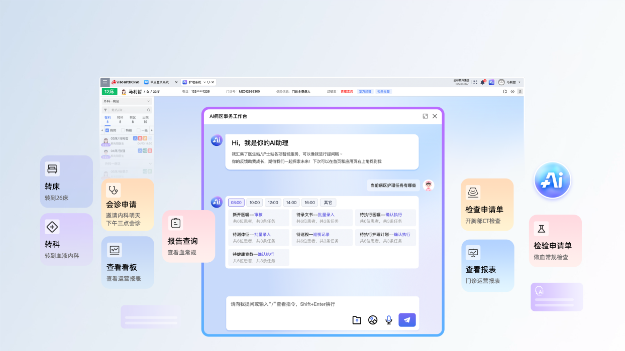Click the AI assistant icon in the top toolbar
Screen dimensions: 625x351
click(x=491, y=82)
